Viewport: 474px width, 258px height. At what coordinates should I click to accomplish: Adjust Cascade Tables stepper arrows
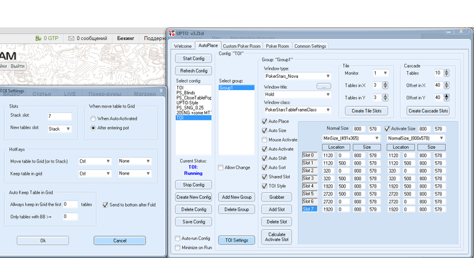[x=446, y=73]
